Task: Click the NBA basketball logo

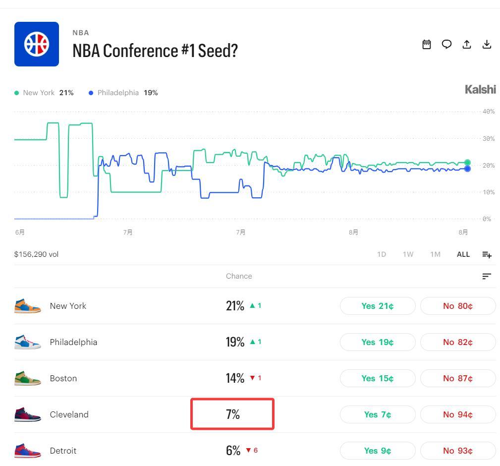Action: pos(37,44)
